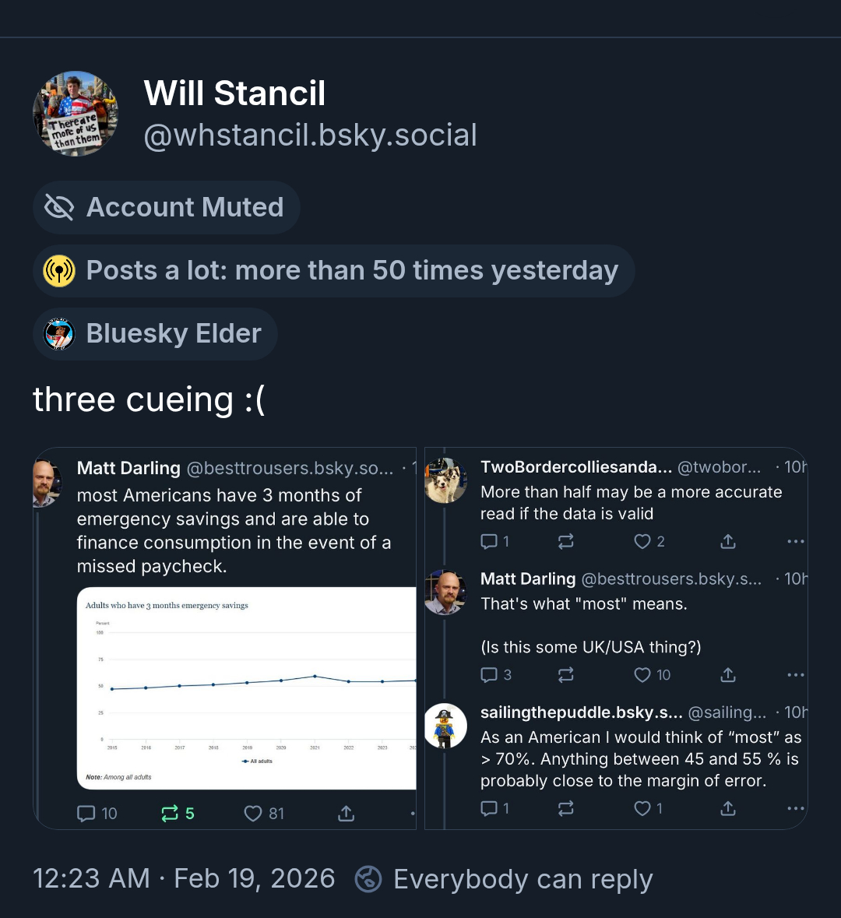Like Matt Darling's reply with 10 likes
Screen dimensions: 841x918
(x=642, y=675)
